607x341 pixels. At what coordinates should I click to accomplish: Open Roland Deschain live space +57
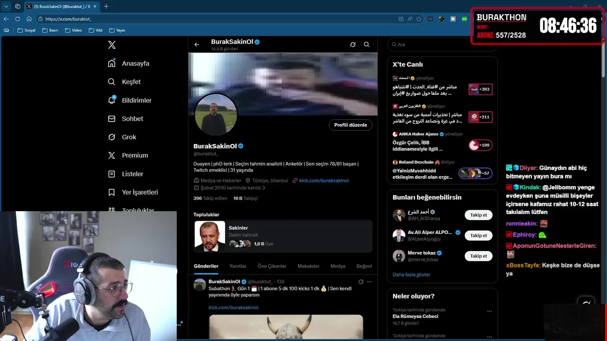pos(475,173)
